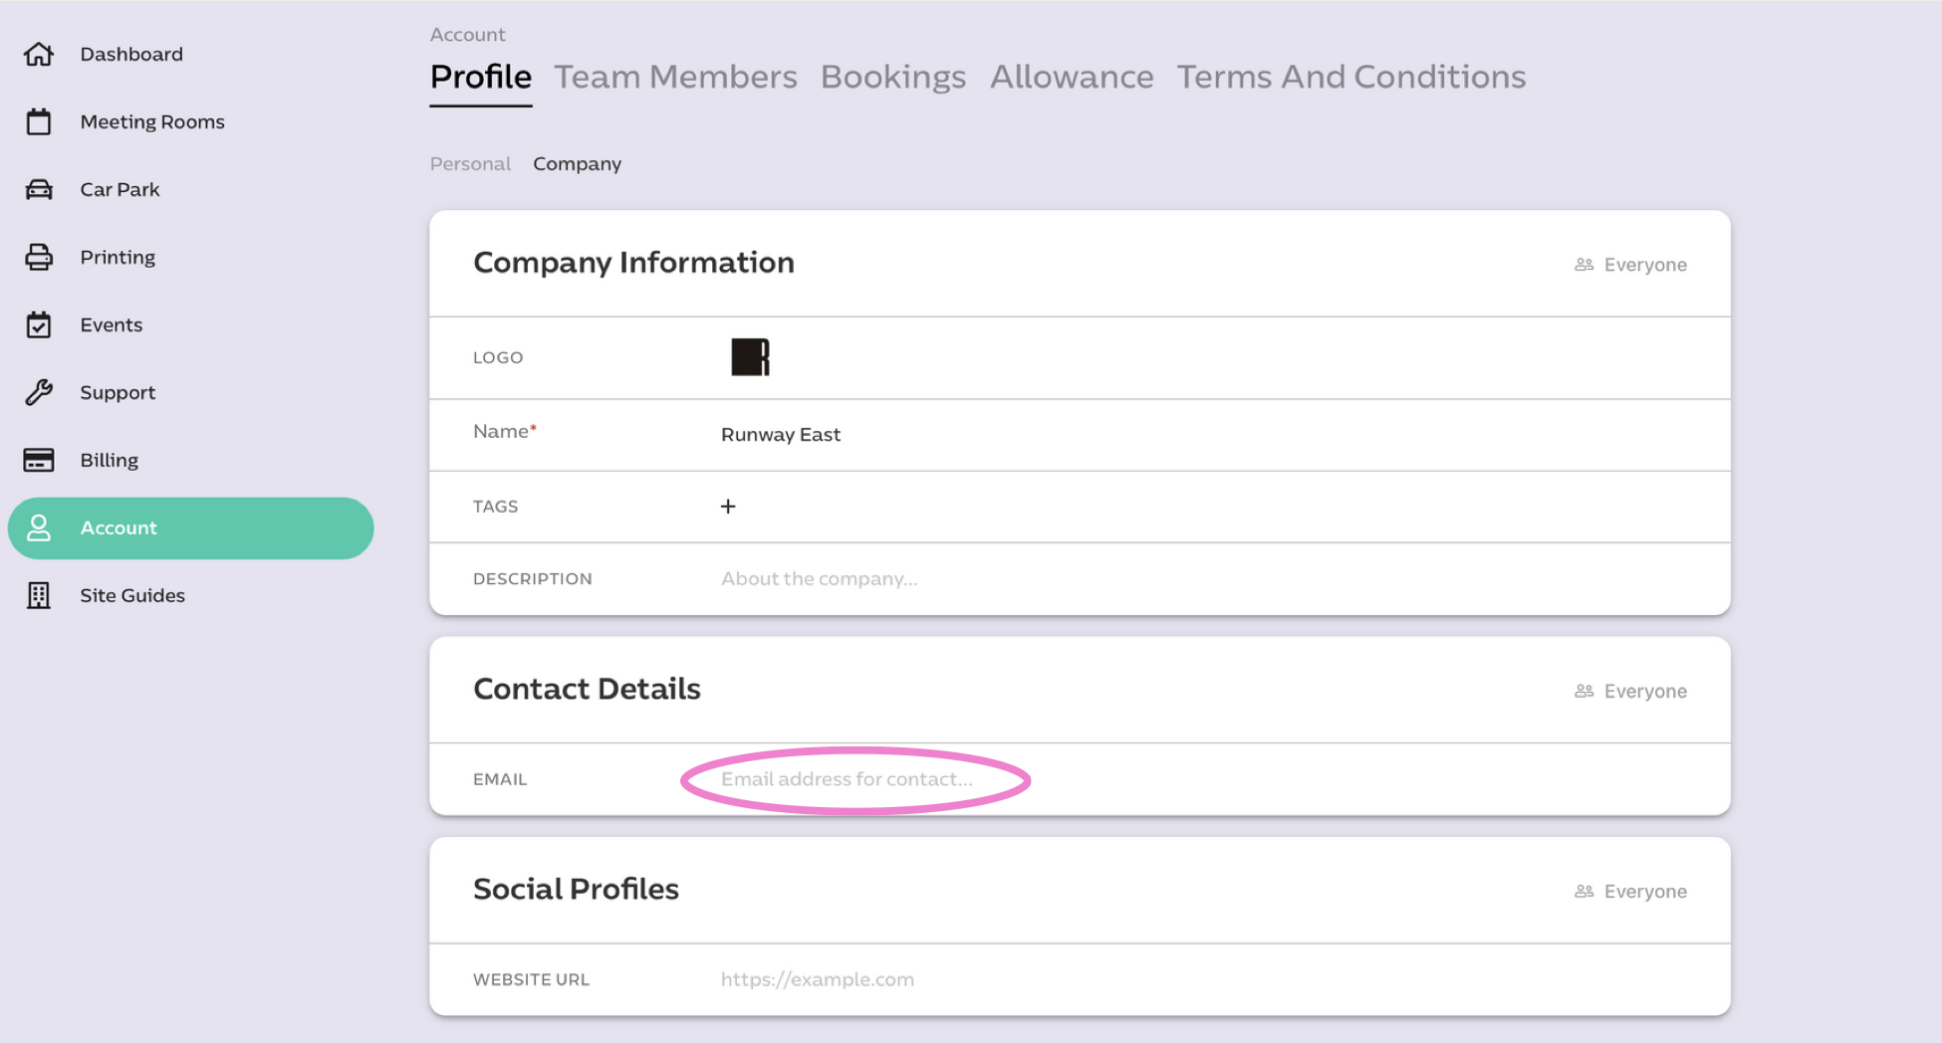
Task: Click the Car Park car icon
Action: click(x=39, y=189)
